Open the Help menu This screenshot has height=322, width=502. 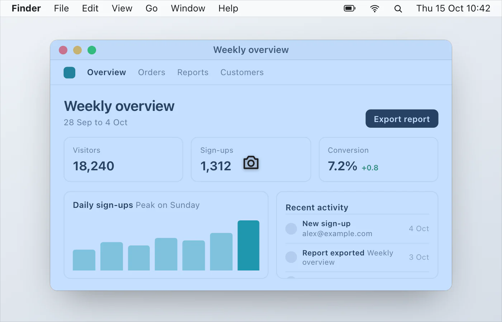point(228,8)
